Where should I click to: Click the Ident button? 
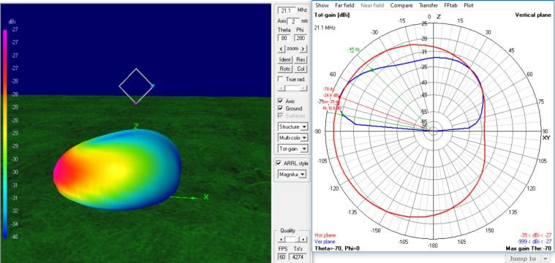click(285, 60)
